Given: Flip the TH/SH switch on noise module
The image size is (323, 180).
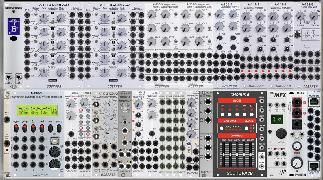Looking at the screenshot, I should (x=189, y=144).
